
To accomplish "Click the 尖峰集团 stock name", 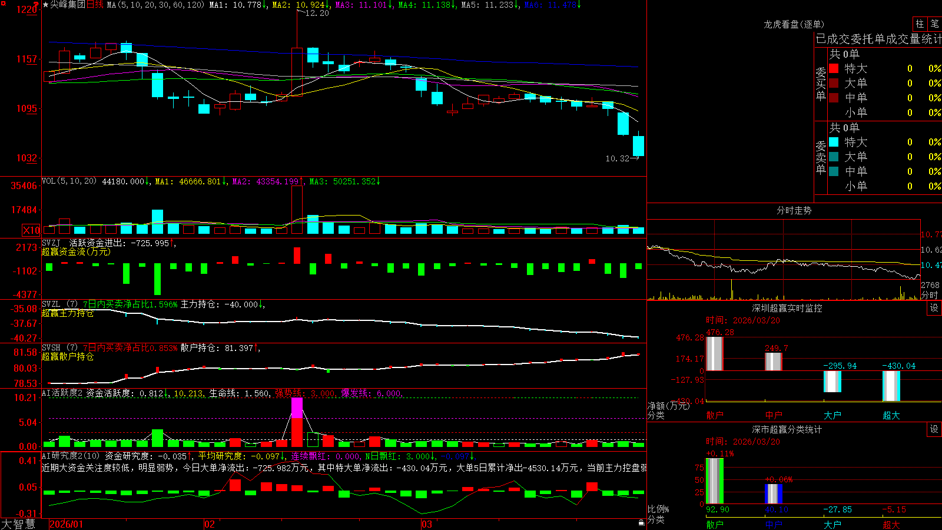I will coord(68,5).
